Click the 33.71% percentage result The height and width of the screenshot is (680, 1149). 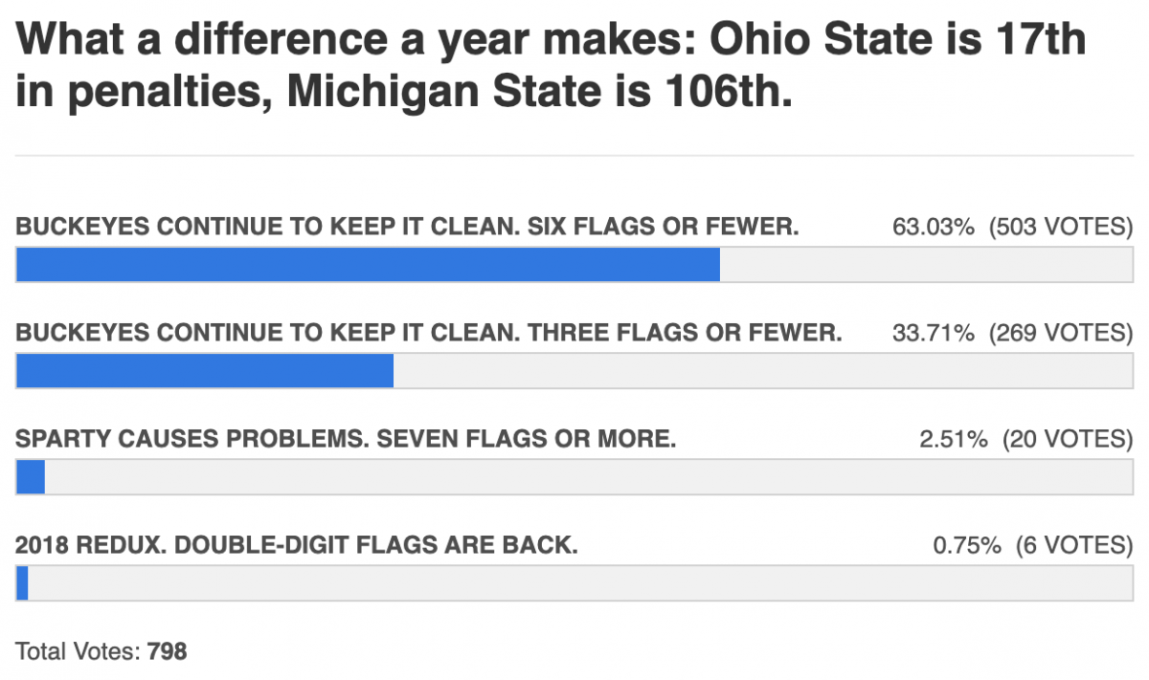[x=934, y=333]
